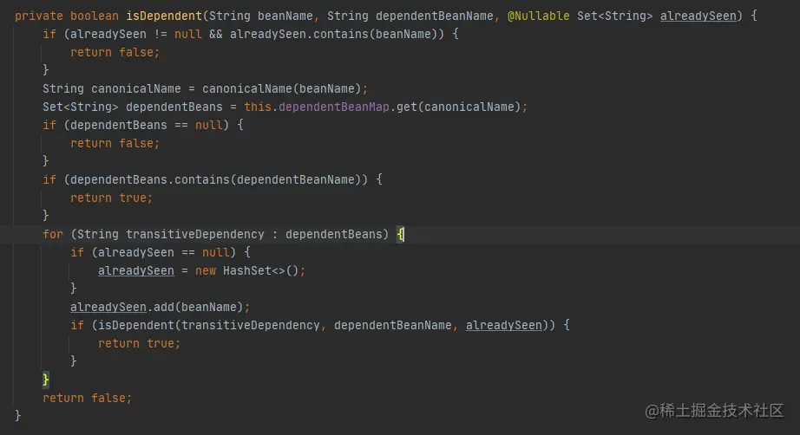This screenshot has height=435, width=800.
Task: Click the 'dependentBeanMap' field reference
Action: pyautogui.click(x=334, y=107)
